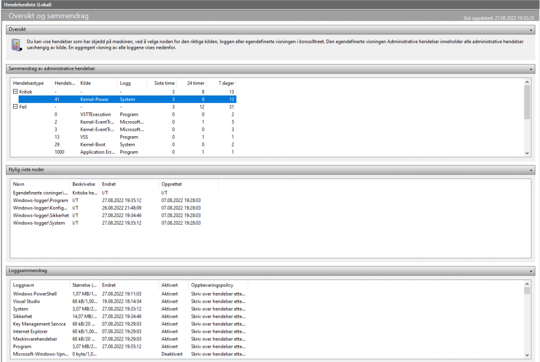Select the Kernel-Power event 41 row
The image size is (540, 362).
(94, 100)
